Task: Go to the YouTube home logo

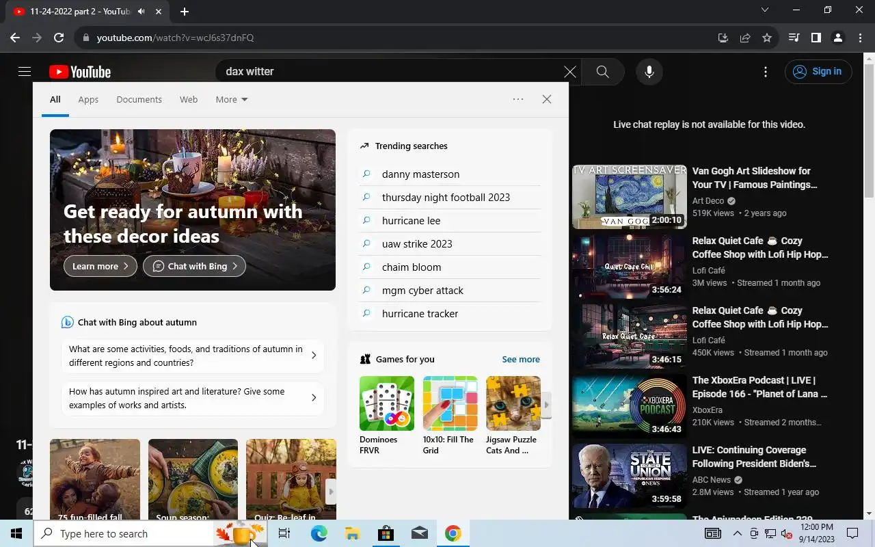Action: click(x=79, y=72)
